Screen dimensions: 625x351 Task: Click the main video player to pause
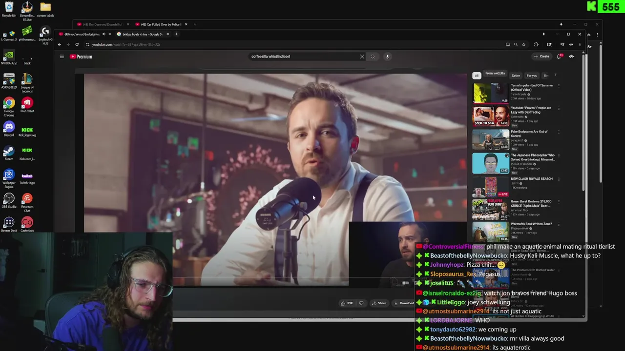(275, 179)
